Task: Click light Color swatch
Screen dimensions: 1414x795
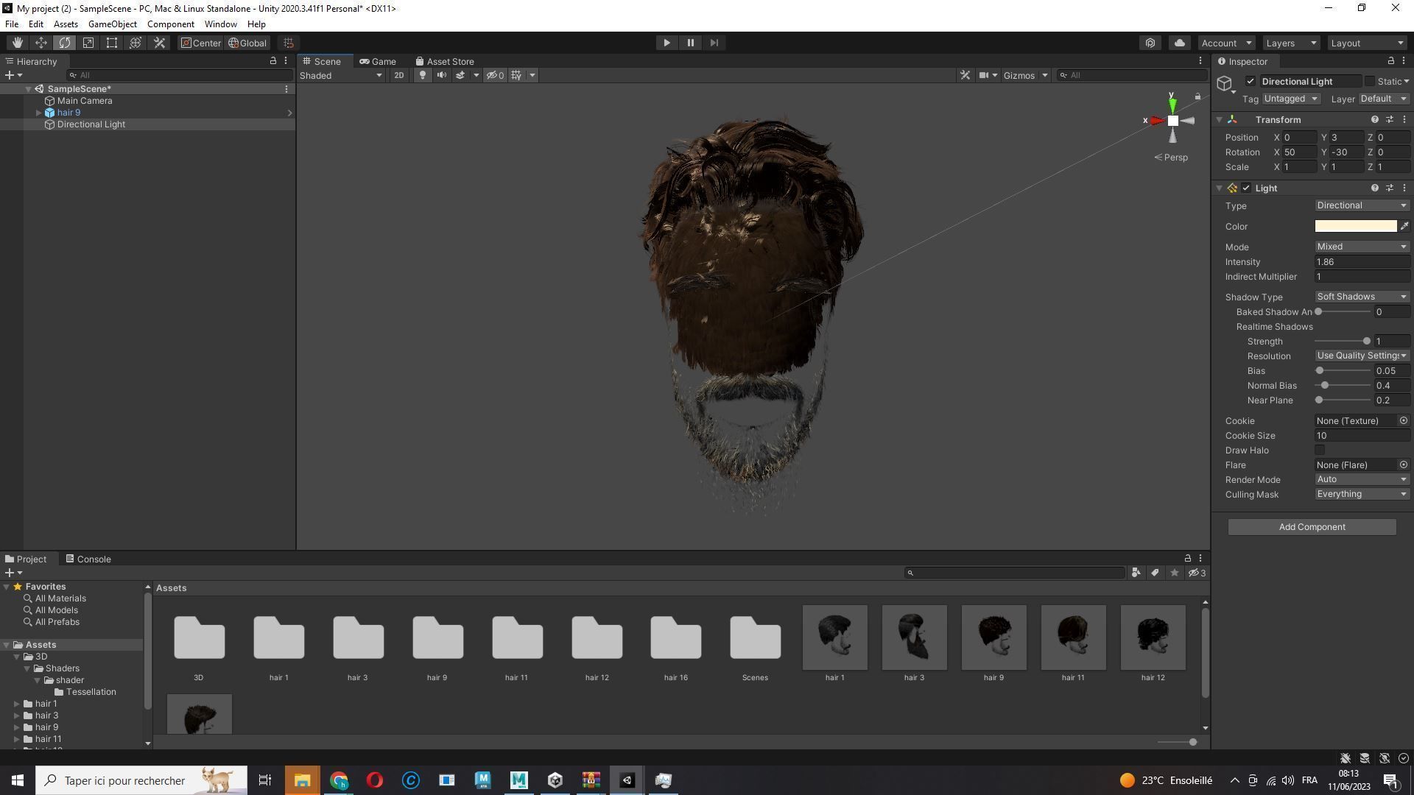Action: (x=1356, y=226)
